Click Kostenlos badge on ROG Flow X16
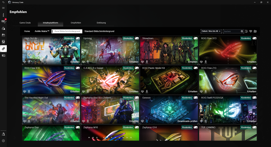 coord(69,68)
